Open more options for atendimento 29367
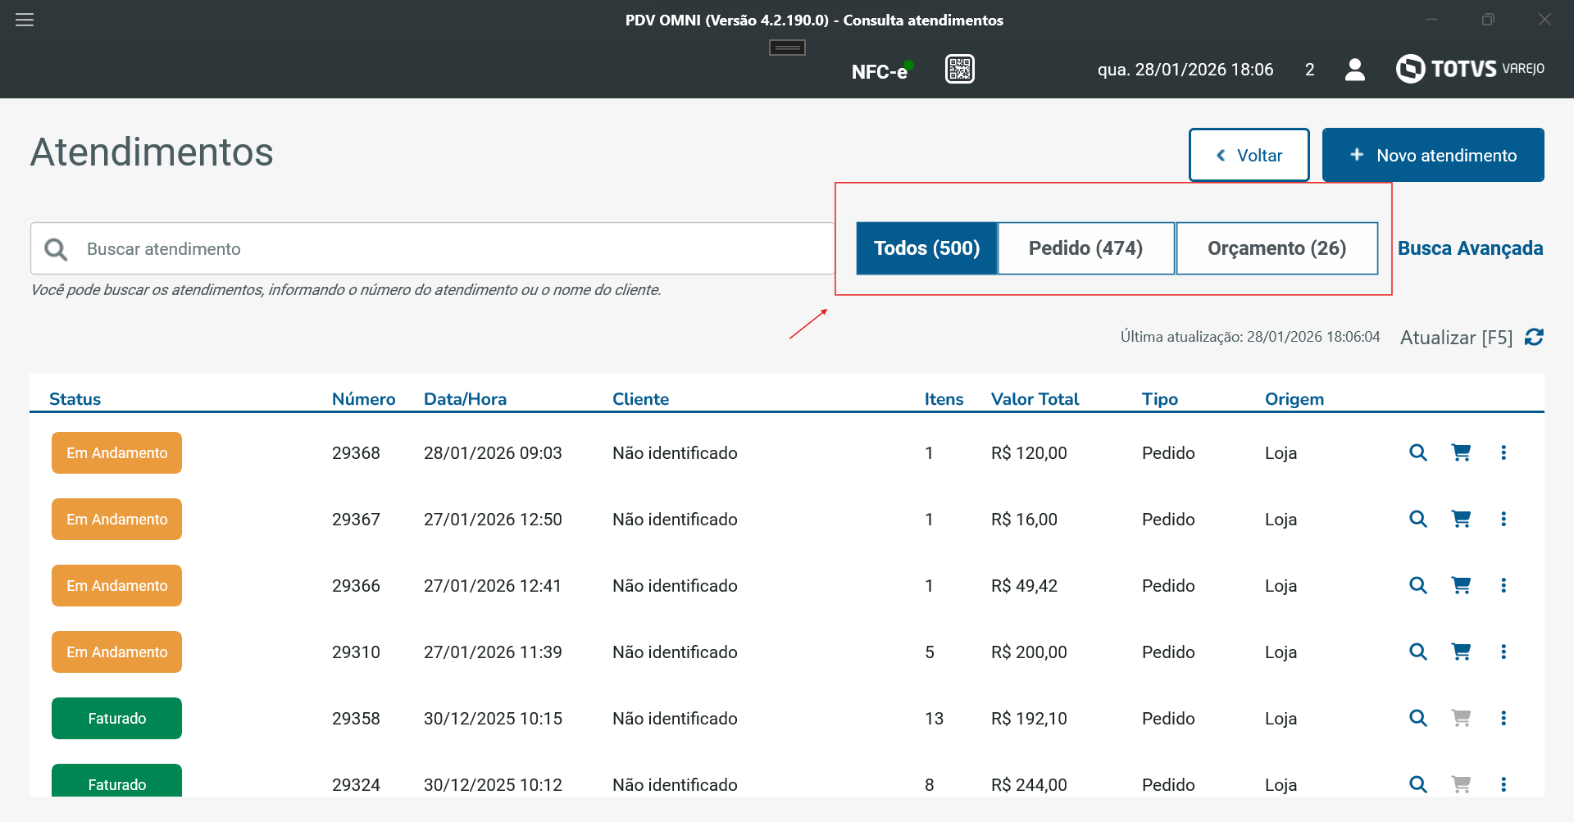Screen dimensions: 1574x822 [x=1503, y=519]
